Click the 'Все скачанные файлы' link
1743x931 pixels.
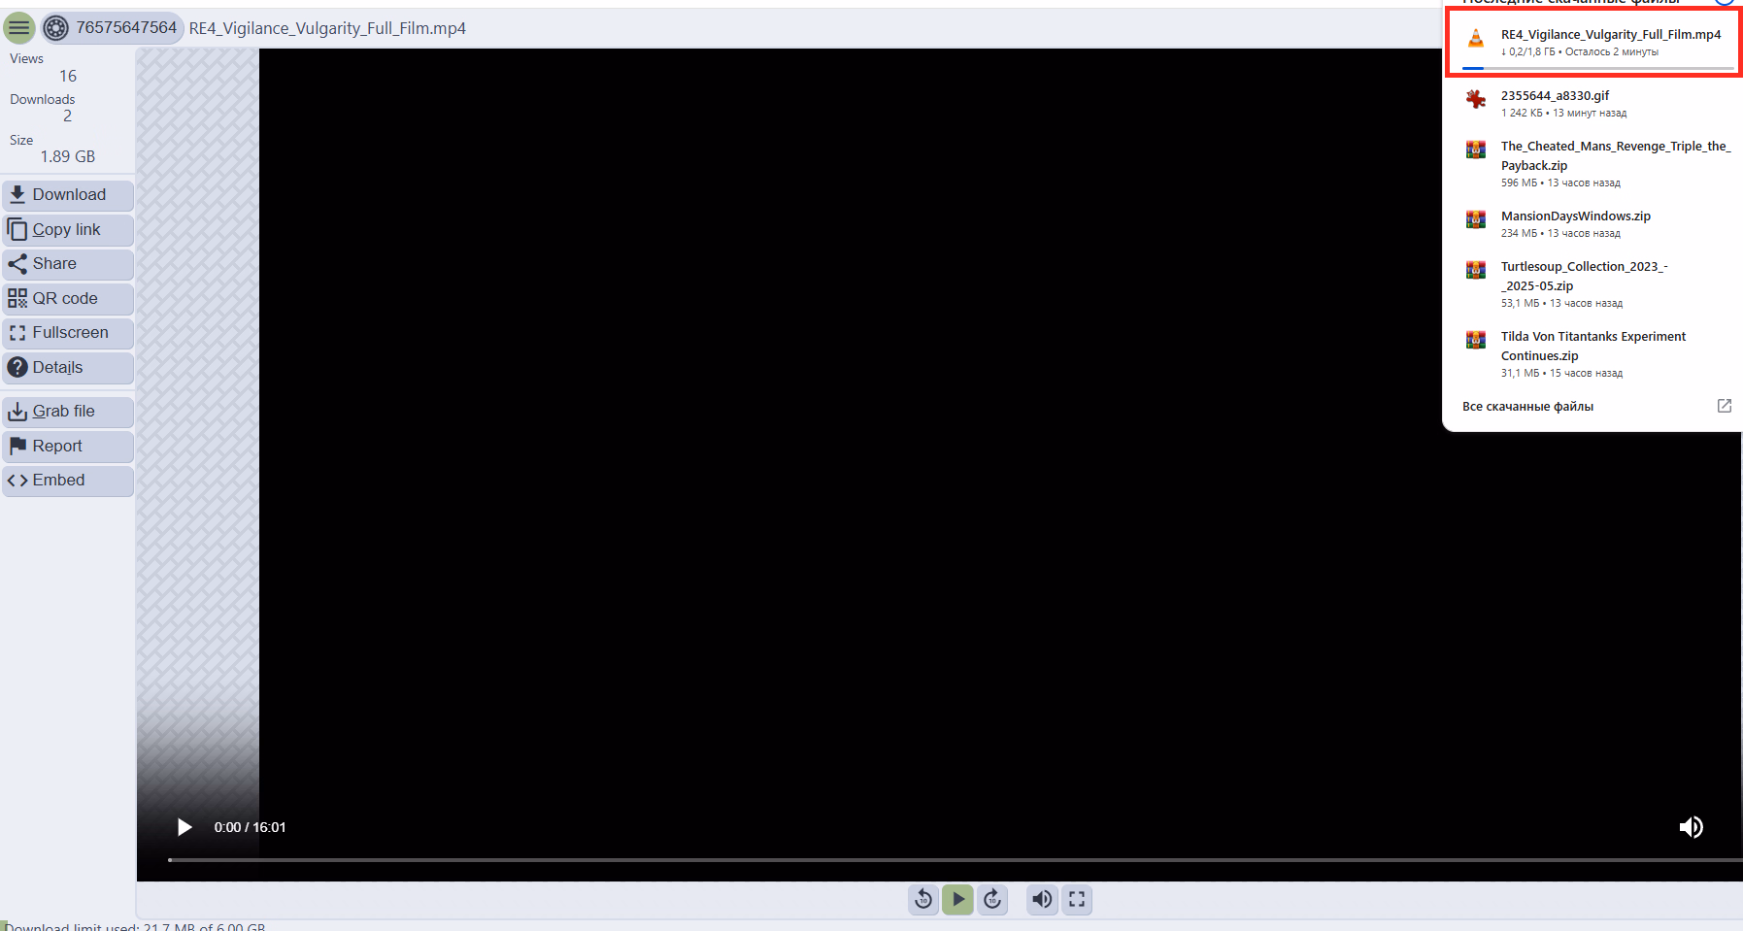(1527, 407)
